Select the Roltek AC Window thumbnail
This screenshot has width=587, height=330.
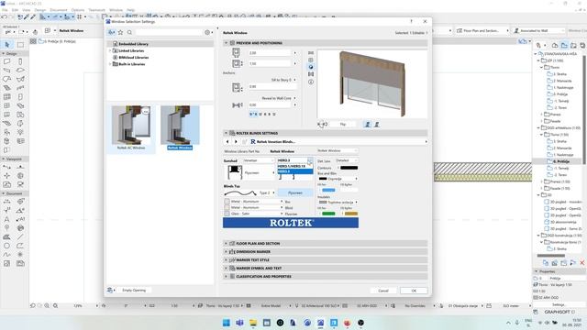[x=131, y=127]
